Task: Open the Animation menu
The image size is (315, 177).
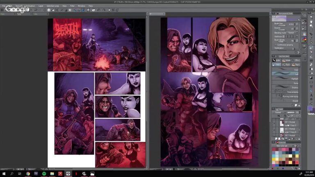Action: click(30, 6)
